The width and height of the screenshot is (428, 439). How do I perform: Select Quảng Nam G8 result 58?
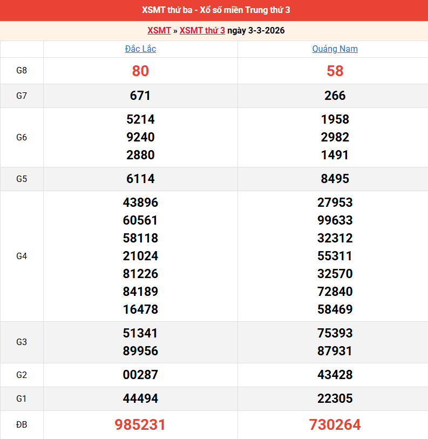335,71
